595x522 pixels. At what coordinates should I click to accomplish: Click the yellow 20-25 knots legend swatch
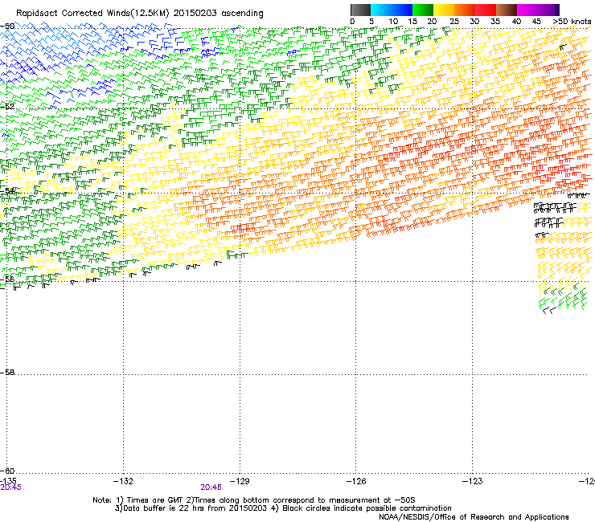point(444,10)
